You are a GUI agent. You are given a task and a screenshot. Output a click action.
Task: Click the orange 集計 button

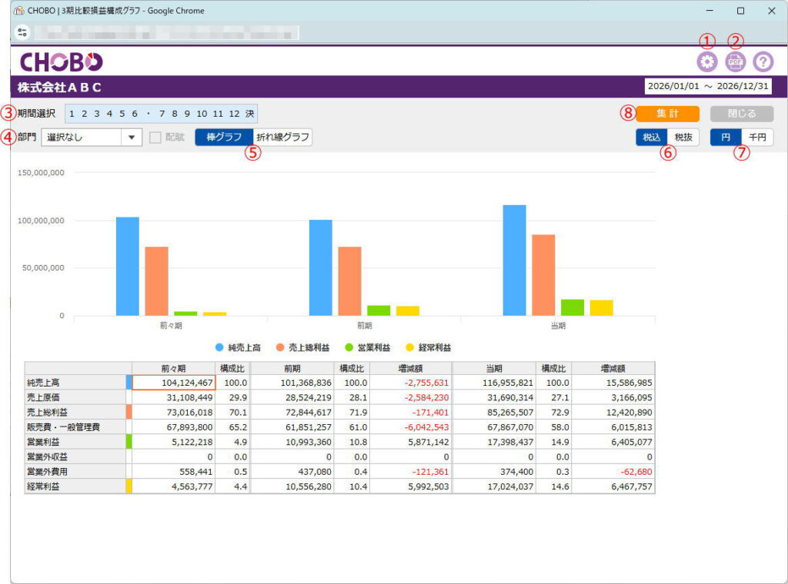667,113
